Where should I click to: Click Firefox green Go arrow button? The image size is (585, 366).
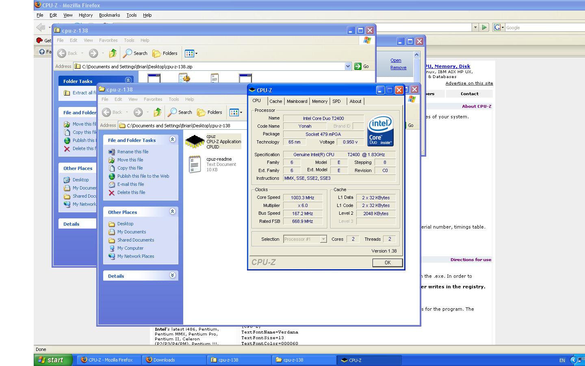pos(484,27)
